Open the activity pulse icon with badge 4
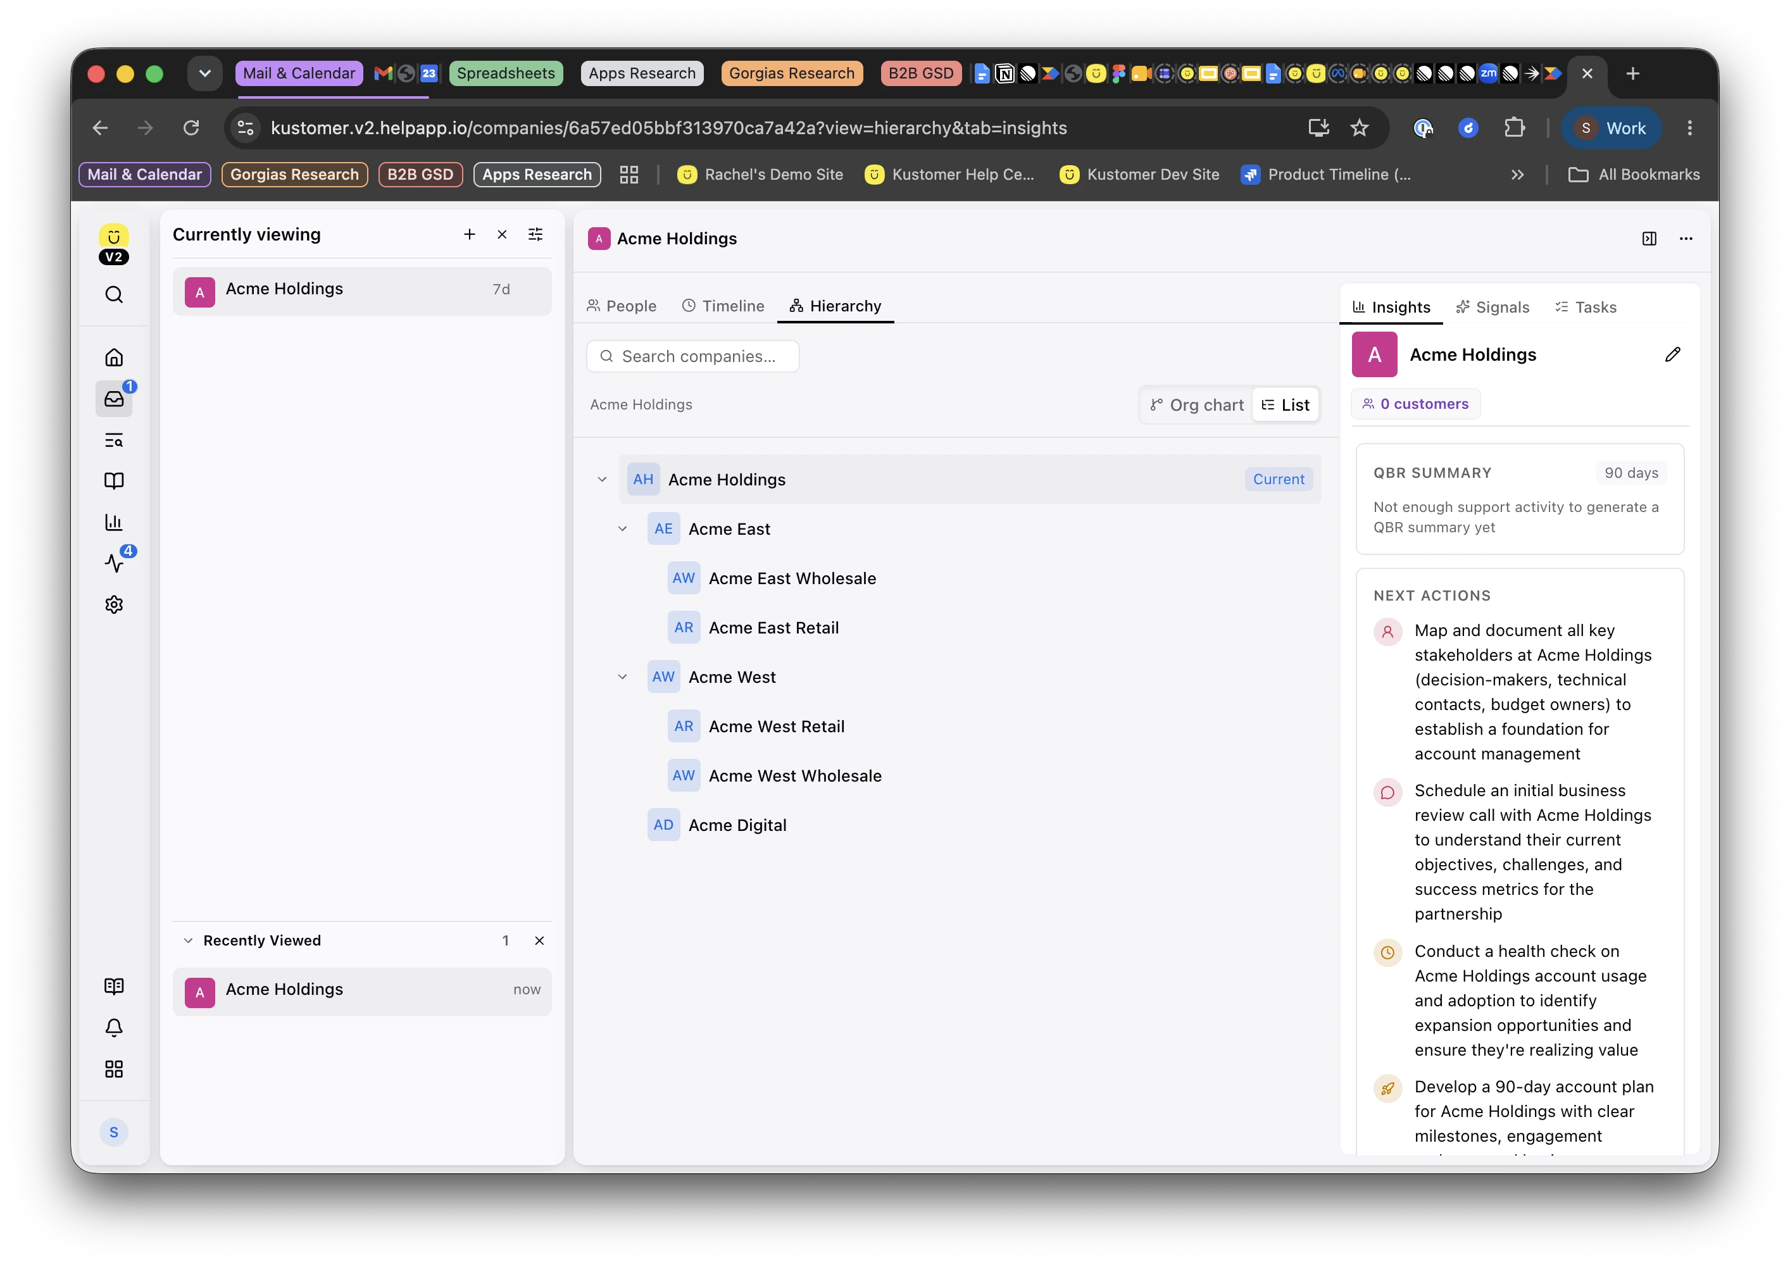Image resolution: width=1790 pixels, height=1267 pixels. (114, 563)
